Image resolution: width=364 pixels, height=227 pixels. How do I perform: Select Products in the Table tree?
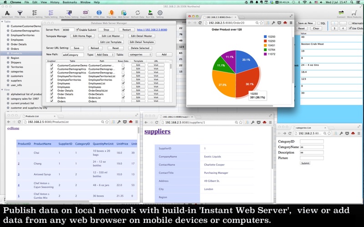pos(16,53)
